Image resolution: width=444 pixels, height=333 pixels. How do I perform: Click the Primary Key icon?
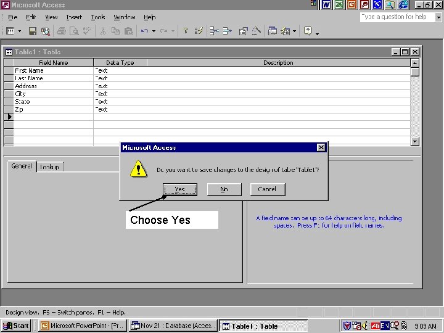pyautogui.click(x=186, y=31)
